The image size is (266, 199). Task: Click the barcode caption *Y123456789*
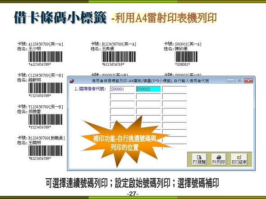point(40,127)
